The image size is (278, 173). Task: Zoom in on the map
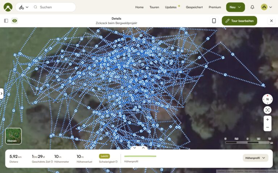268,119
